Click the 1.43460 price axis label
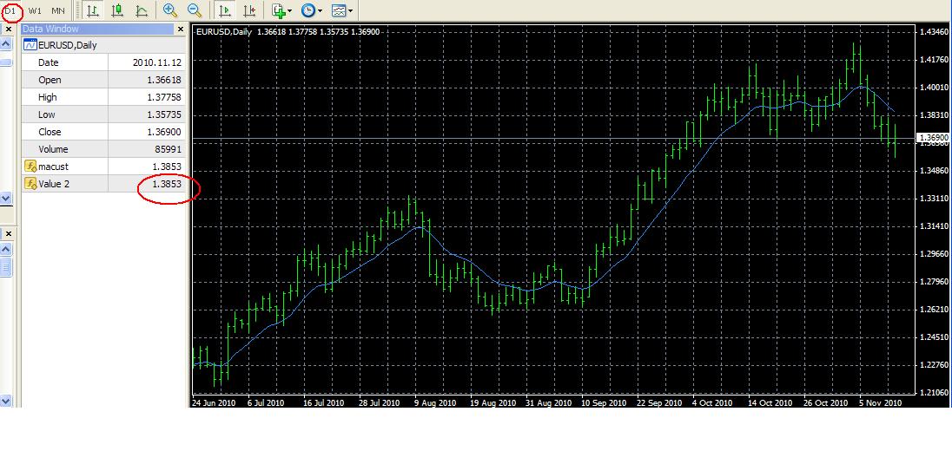This screenshot has width=952, height=451. 935,31
